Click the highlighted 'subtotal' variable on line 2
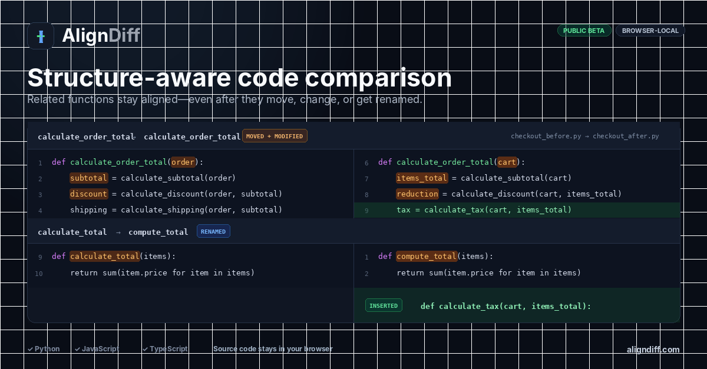The image size is (707, 369). point(88,178)
